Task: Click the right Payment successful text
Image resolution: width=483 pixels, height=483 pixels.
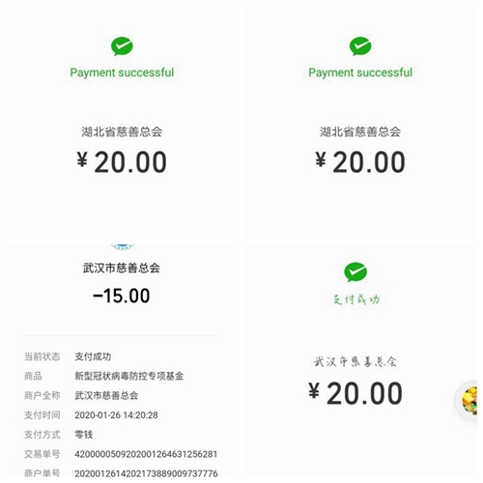Action: pyautogui.click(x=360, y=72)
